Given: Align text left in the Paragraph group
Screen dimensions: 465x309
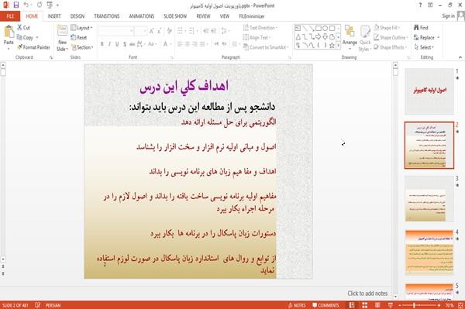Looking at the screenshot, I should pyautogui.click(x=180, y=44).
